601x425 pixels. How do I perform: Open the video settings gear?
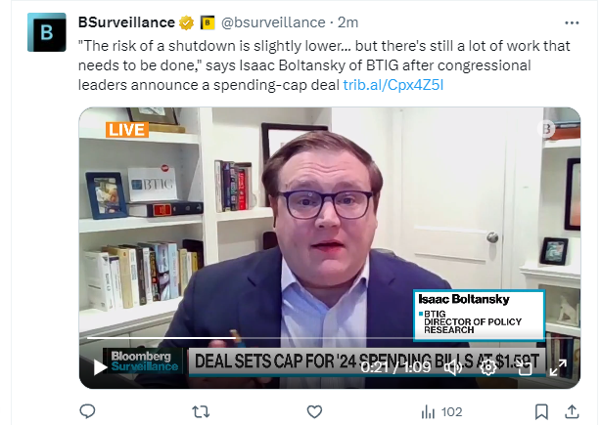(x=487, y=367)
